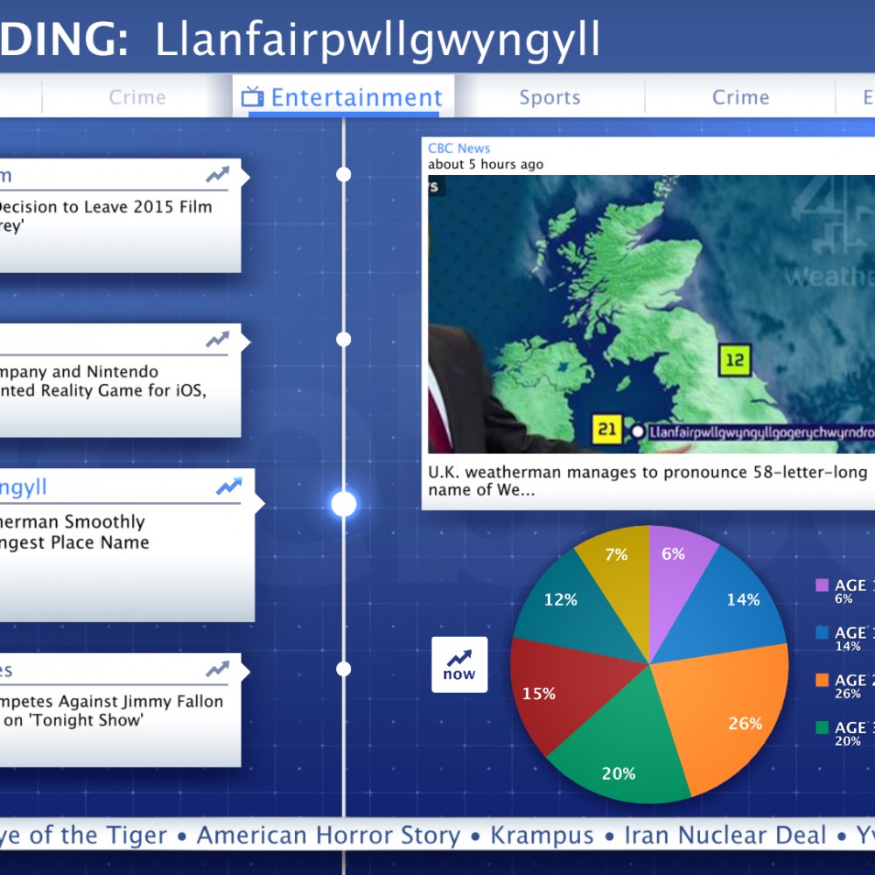
Task: Click the 'about 5 hours ago' timestamp
Action: click(x=486, y=164)
